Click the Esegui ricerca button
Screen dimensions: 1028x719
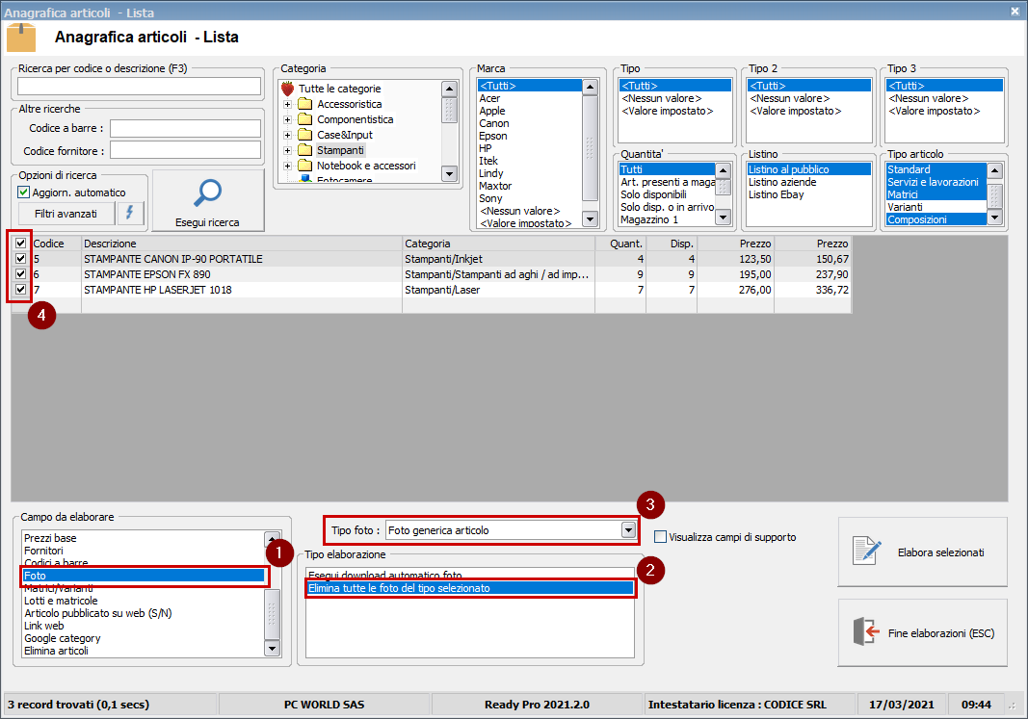pos(208,200)
